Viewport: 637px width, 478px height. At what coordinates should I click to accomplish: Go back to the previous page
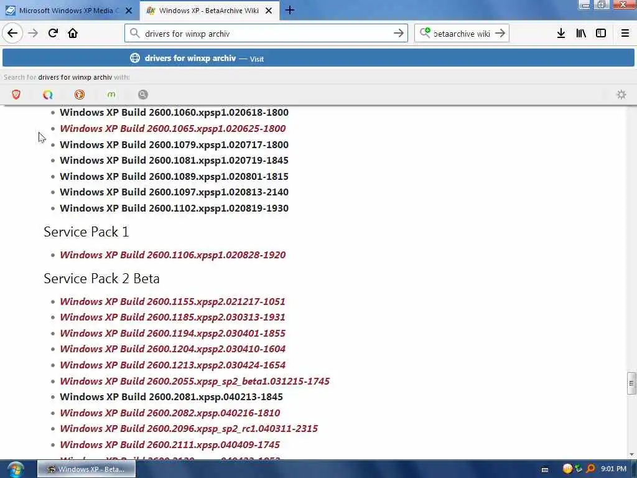tap(12, 33)
